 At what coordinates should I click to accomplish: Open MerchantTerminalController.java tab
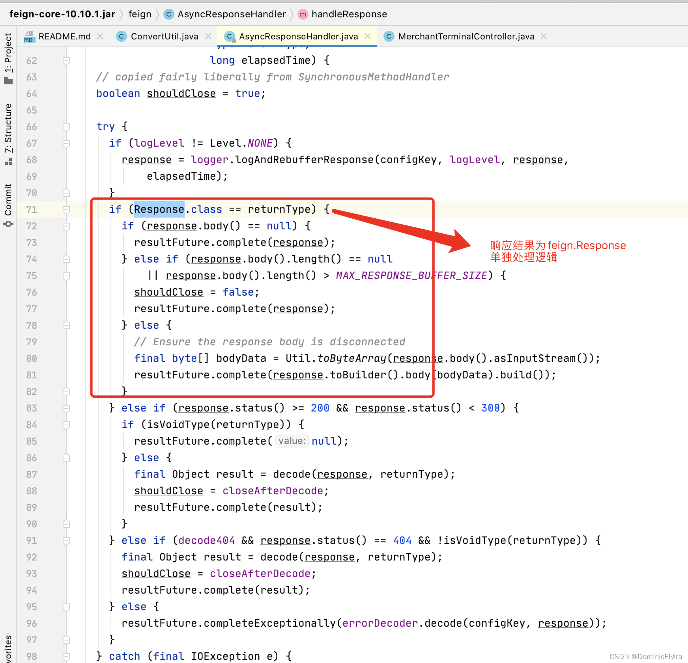point(466,36)
